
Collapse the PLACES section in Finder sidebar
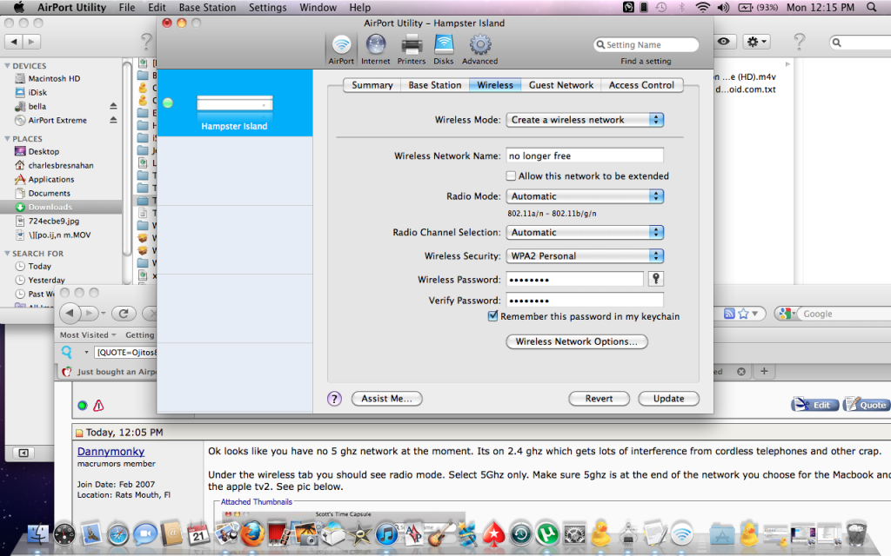(x=7, y=138)
